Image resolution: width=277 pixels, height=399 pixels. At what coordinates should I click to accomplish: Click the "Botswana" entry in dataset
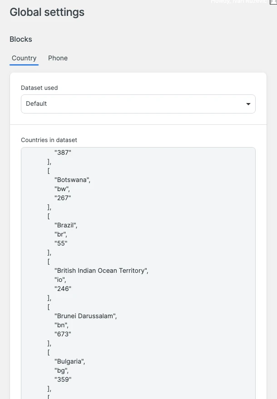tap(72, 180)
